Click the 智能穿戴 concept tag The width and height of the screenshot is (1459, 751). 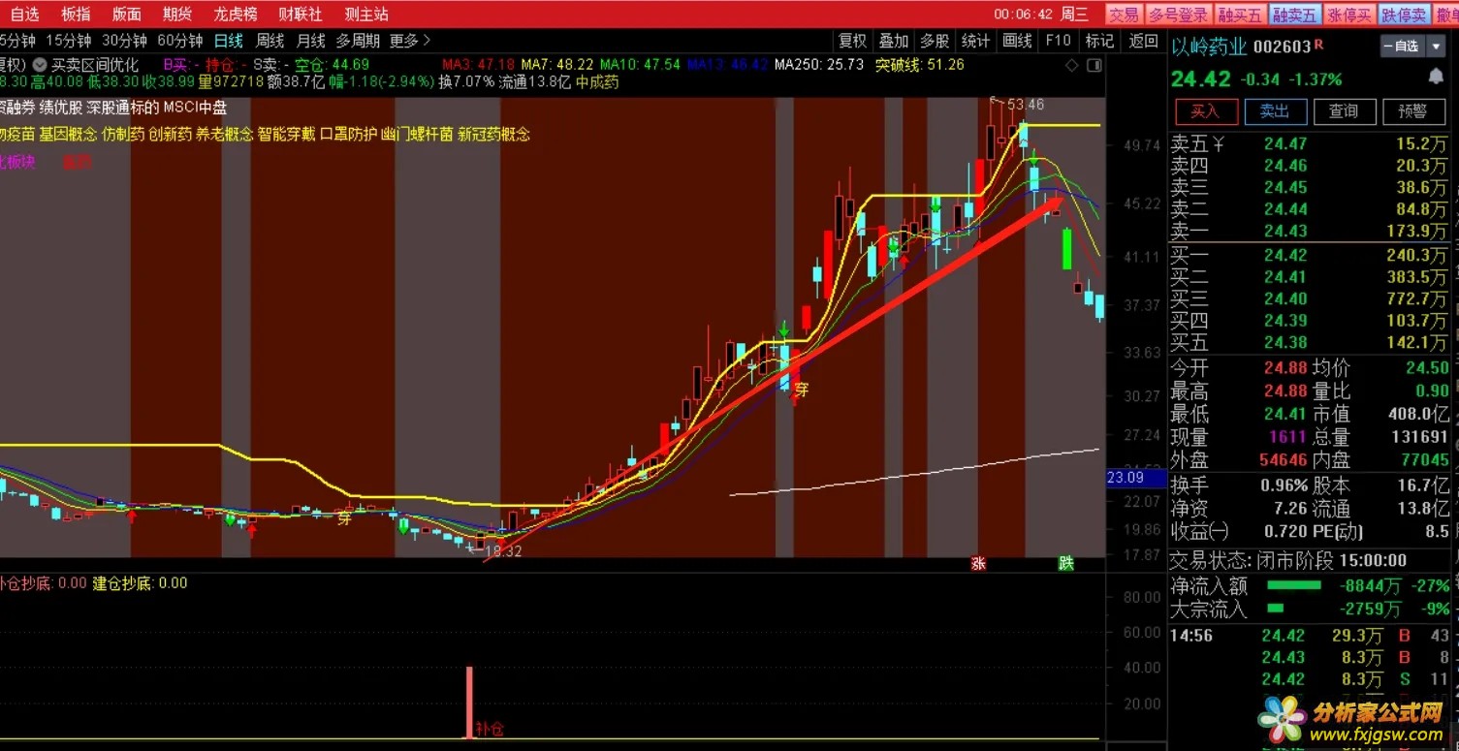pyautogui.click(x=286, y=135)
